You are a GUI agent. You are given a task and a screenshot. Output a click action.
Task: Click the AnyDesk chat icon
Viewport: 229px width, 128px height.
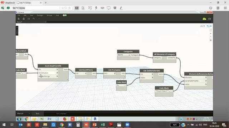click(x=90, y=8)
